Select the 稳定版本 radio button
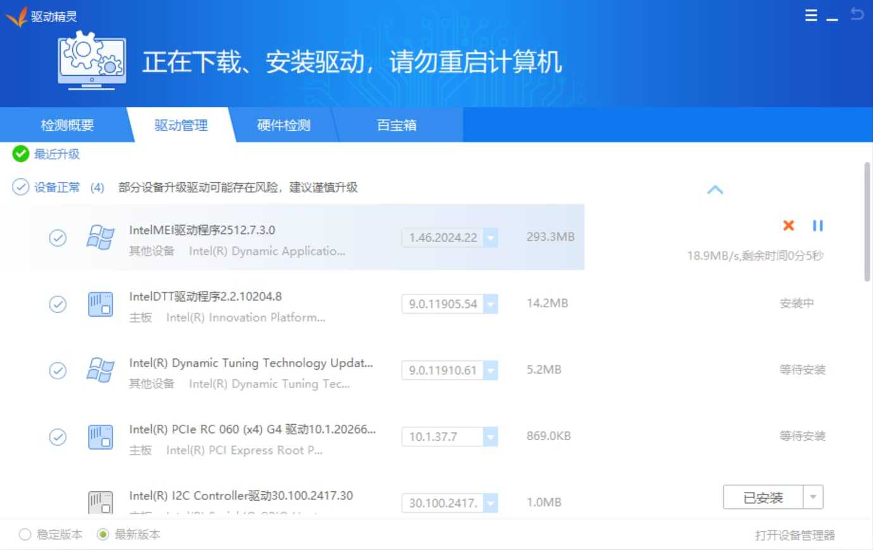873x550 pixels. (24, 534)
